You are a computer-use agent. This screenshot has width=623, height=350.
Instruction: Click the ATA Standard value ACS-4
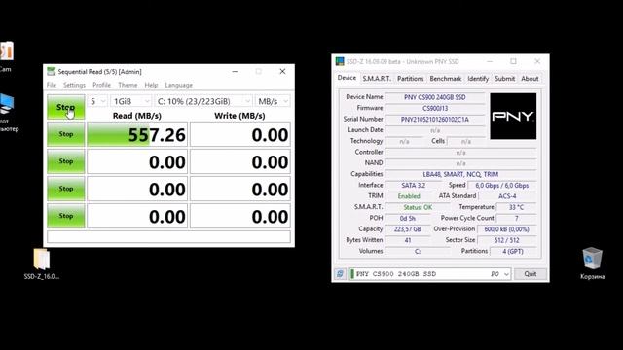tap(507, 196)
